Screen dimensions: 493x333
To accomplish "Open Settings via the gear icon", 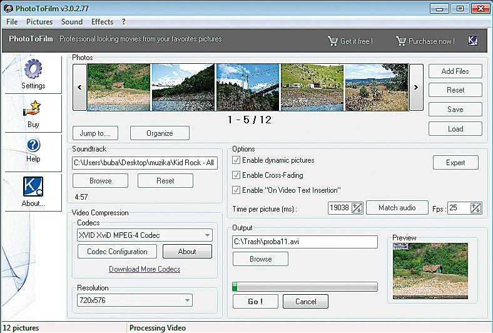I will (33, 69).
